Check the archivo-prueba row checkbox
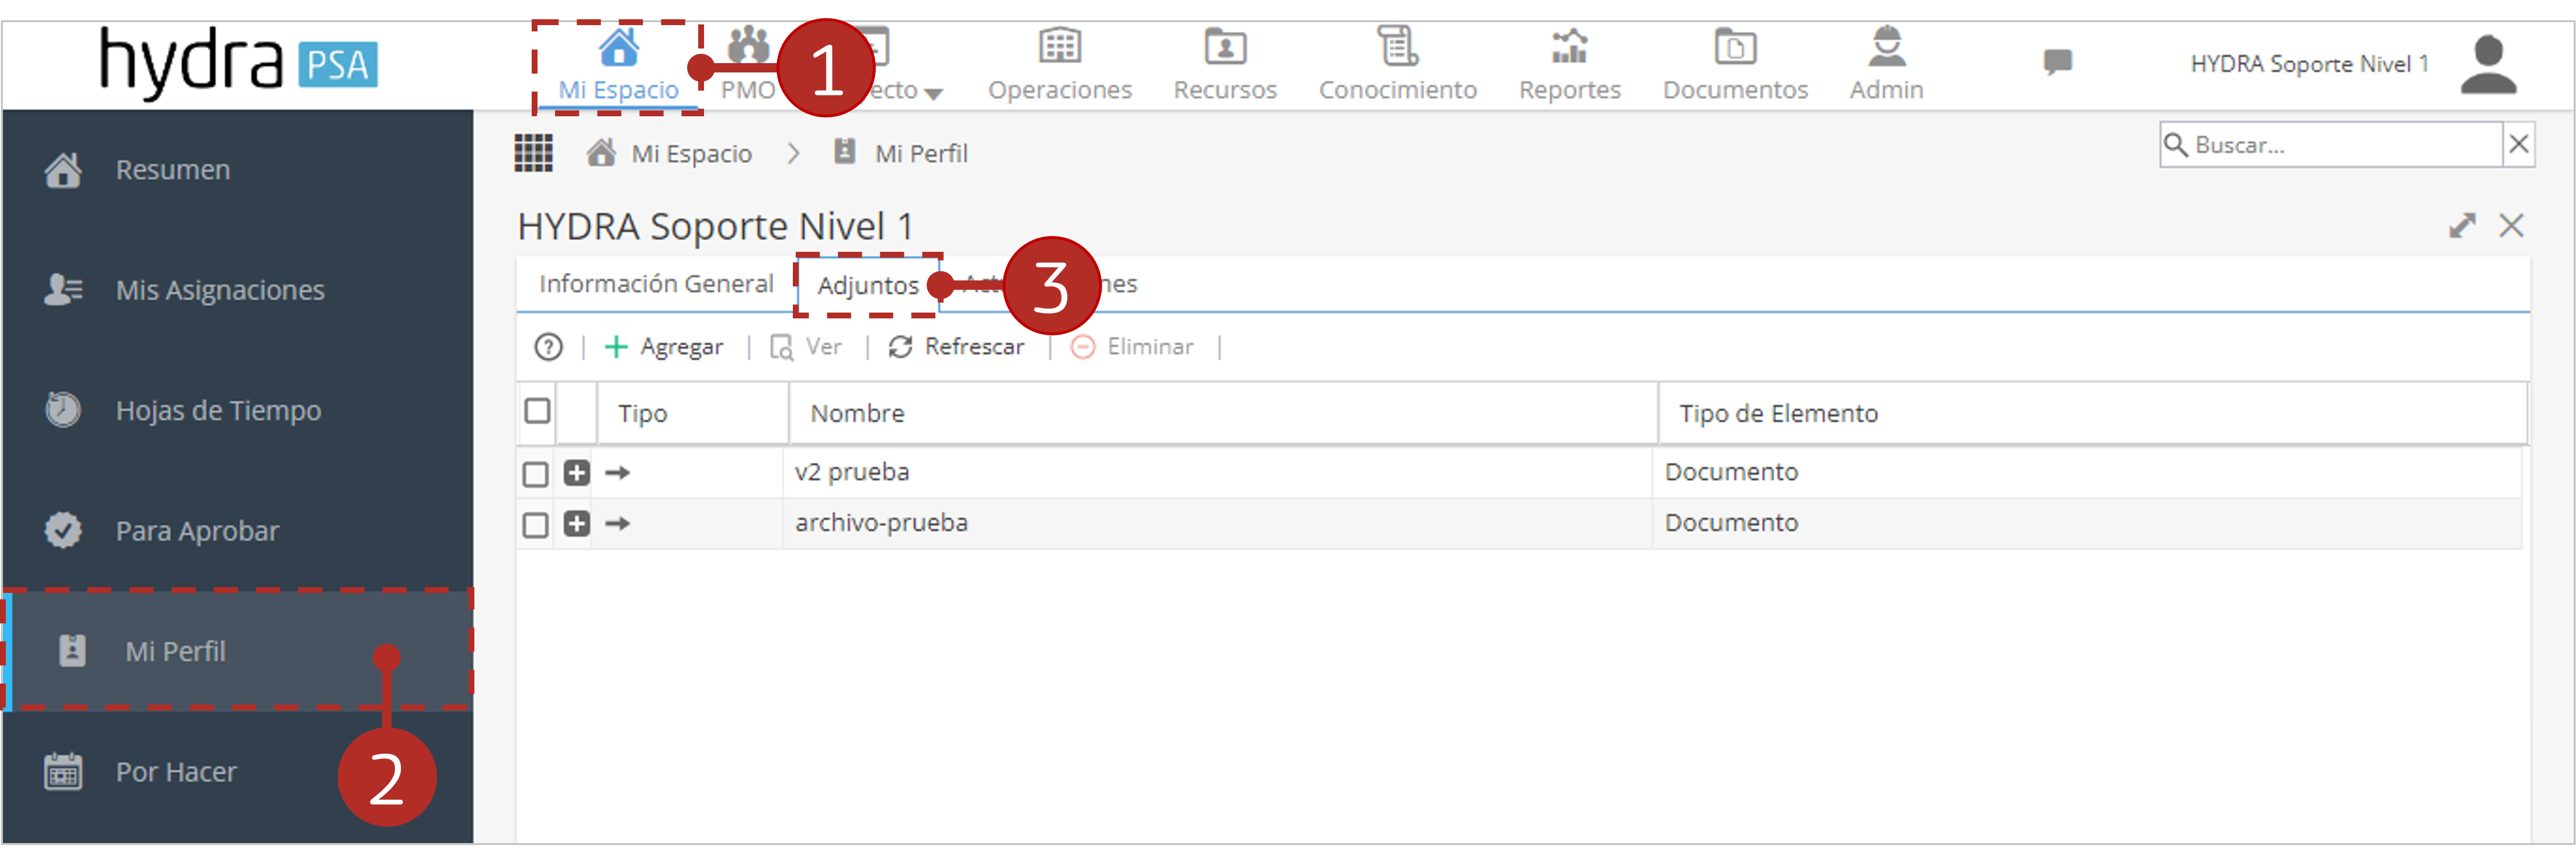Image resolution: width=2576 pixels, height=867 pixels. pos(536,525)
